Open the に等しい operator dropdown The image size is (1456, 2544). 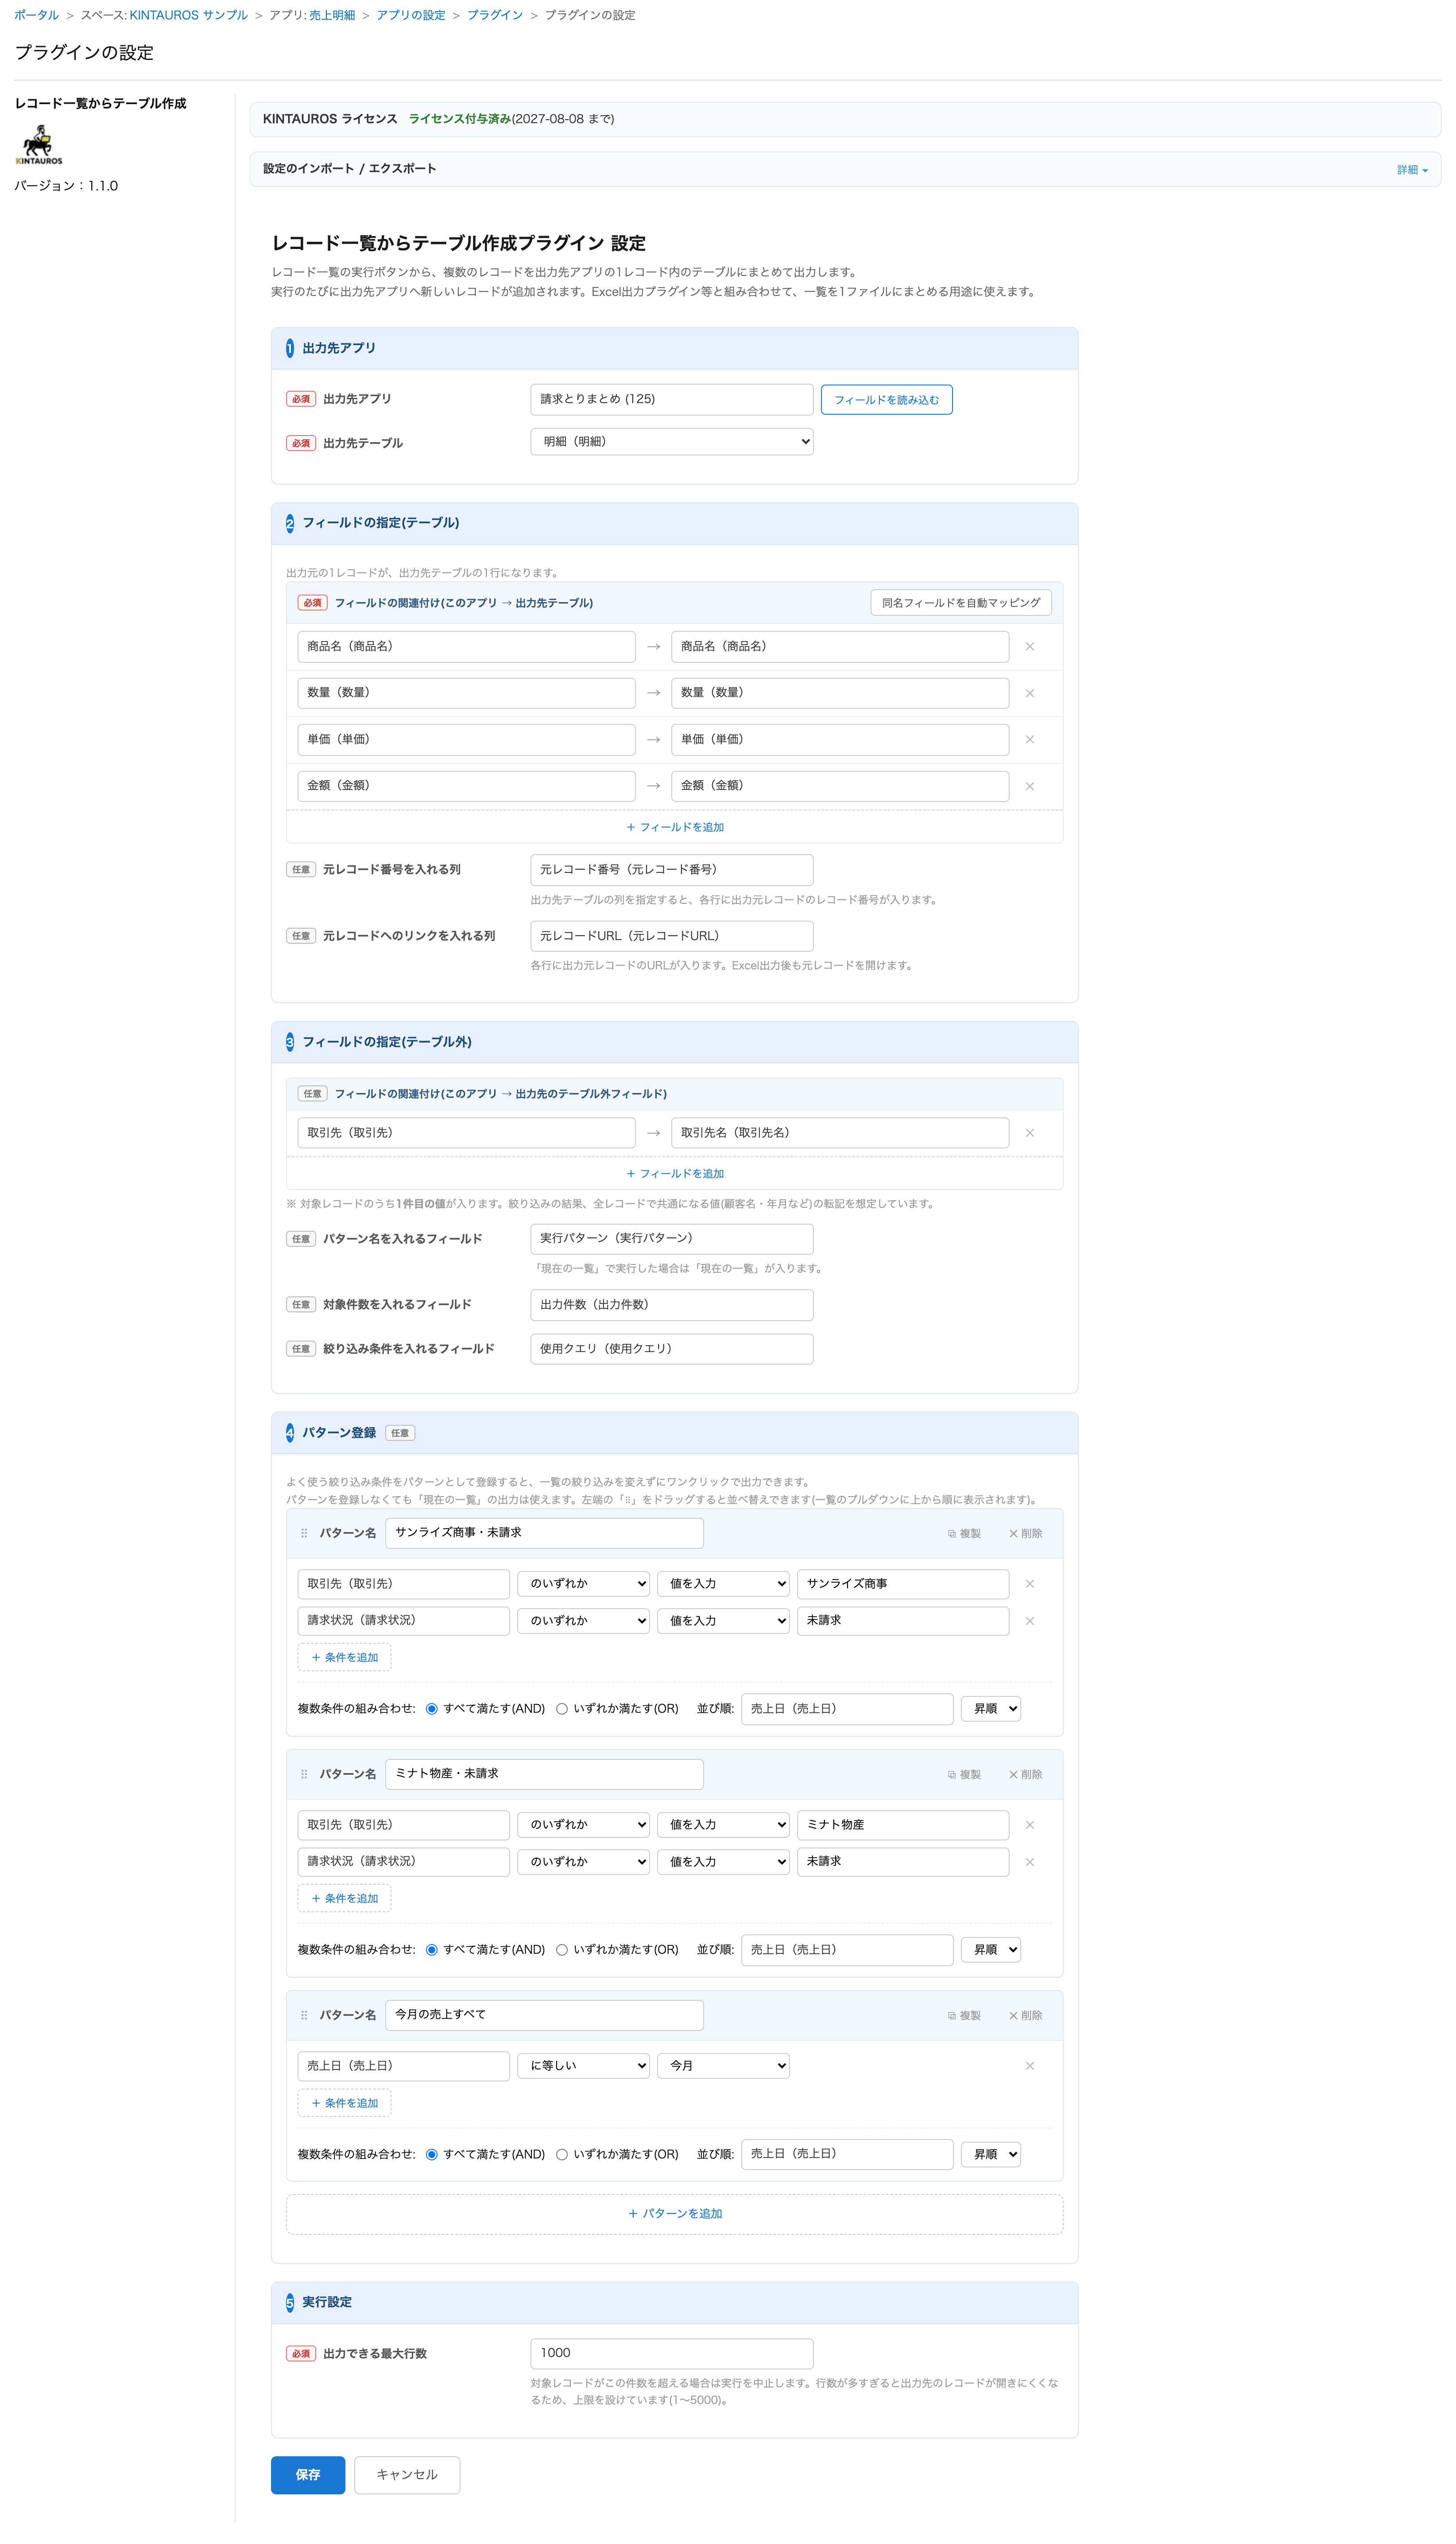[x=584, y=2067]
